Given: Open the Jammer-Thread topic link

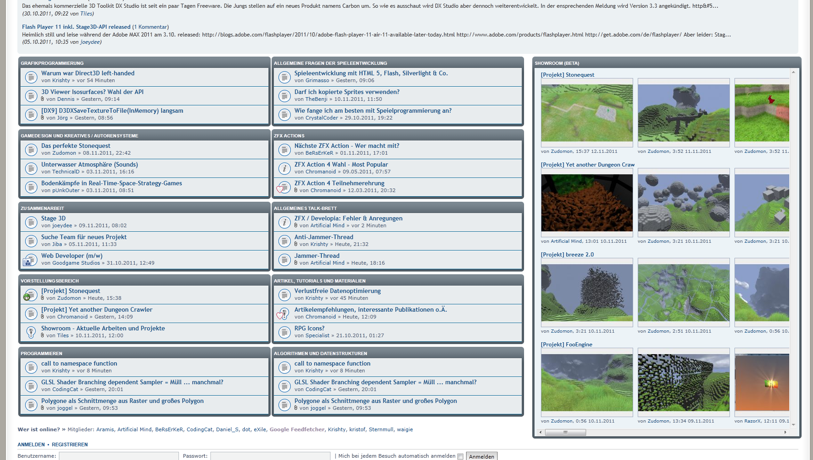Looking at the screenshot, I should point(317,256).
